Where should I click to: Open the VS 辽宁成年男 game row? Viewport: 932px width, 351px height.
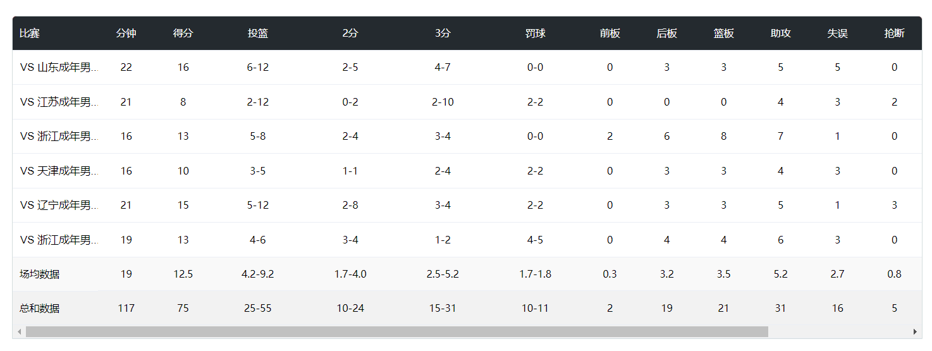click(x=59, y=205)
